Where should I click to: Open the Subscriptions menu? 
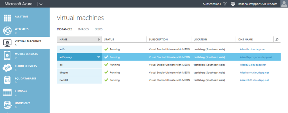pyautogui.click(x=212, y=4)
